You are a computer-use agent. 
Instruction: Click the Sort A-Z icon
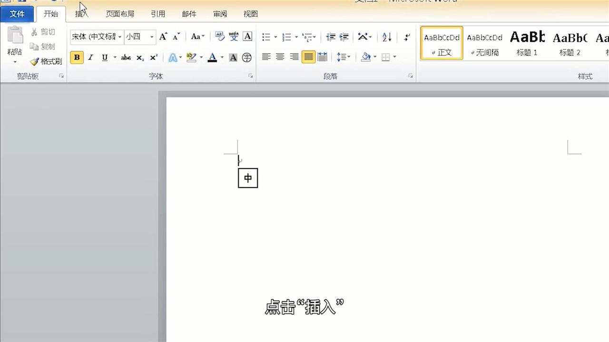point(387,37)
